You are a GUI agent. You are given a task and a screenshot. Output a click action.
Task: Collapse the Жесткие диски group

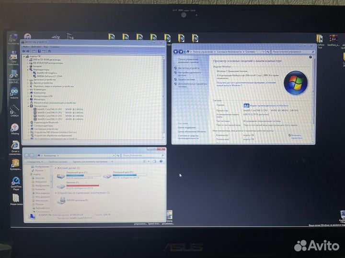tap(55, 168)
